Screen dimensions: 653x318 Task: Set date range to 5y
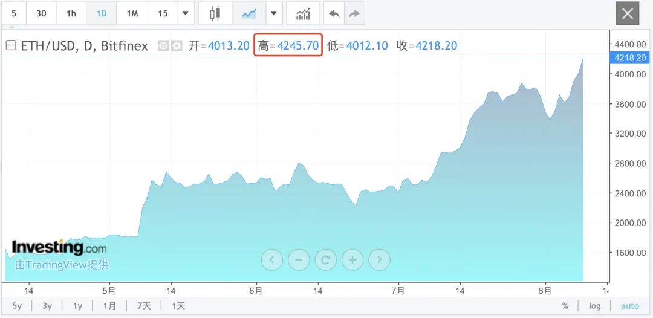[17, 306]
